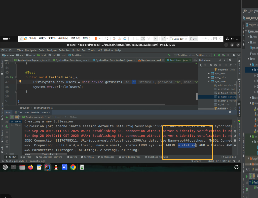Toggle the TODO tool window
Screen dimensions: 258x198
click(x=28, y=156)
